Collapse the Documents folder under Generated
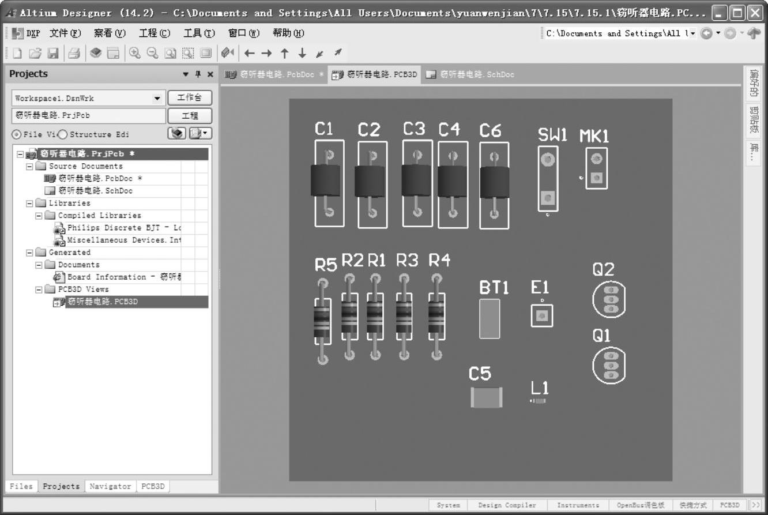 point(39,265)
